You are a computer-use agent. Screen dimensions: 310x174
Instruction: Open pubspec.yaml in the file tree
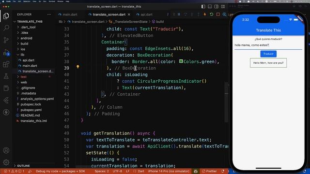point(31,110)
